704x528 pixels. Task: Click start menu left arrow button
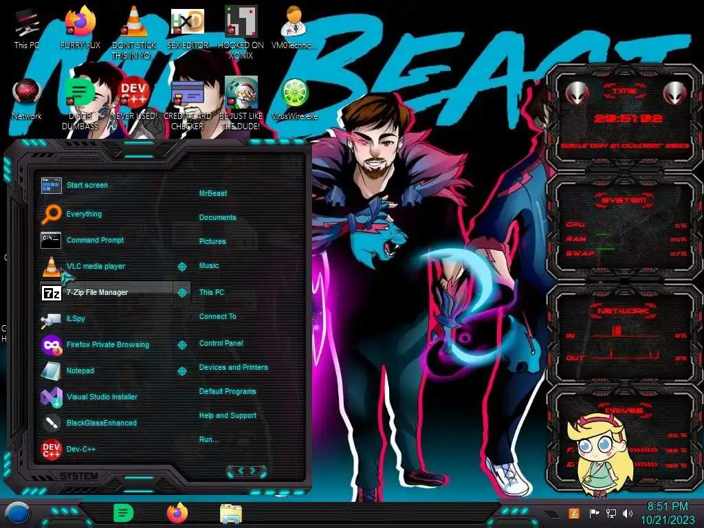click(240, 470)
